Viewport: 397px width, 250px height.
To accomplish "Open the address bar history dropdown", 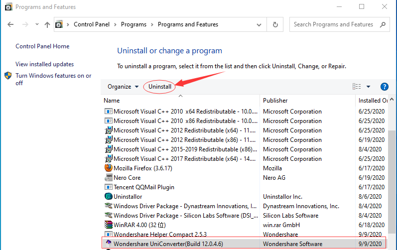I will [x=259, y=24].
